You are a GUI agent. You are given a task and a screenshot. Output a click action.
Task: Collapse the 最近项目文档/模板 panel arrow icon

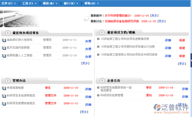(102, 32)
